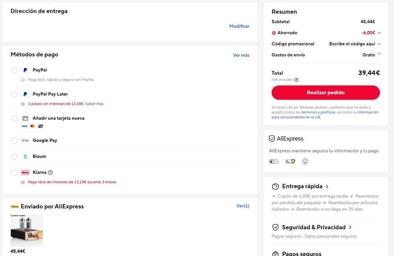This screenshot has width=394, height=256.
Task: Click the PayPal Pay Later logo icon
Action: click(x=25, y=94)
